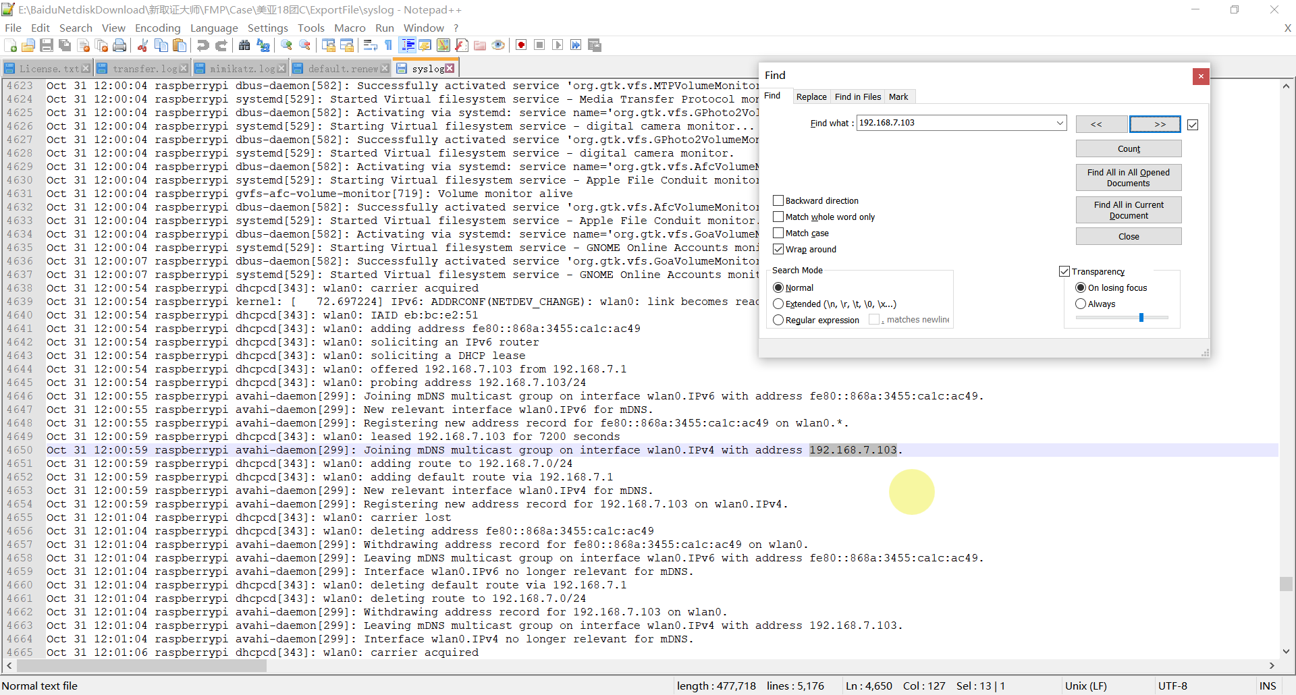Uncheck Wrap around option
The width and height of the screenshot is (1296, 695).
click(778, 249)
